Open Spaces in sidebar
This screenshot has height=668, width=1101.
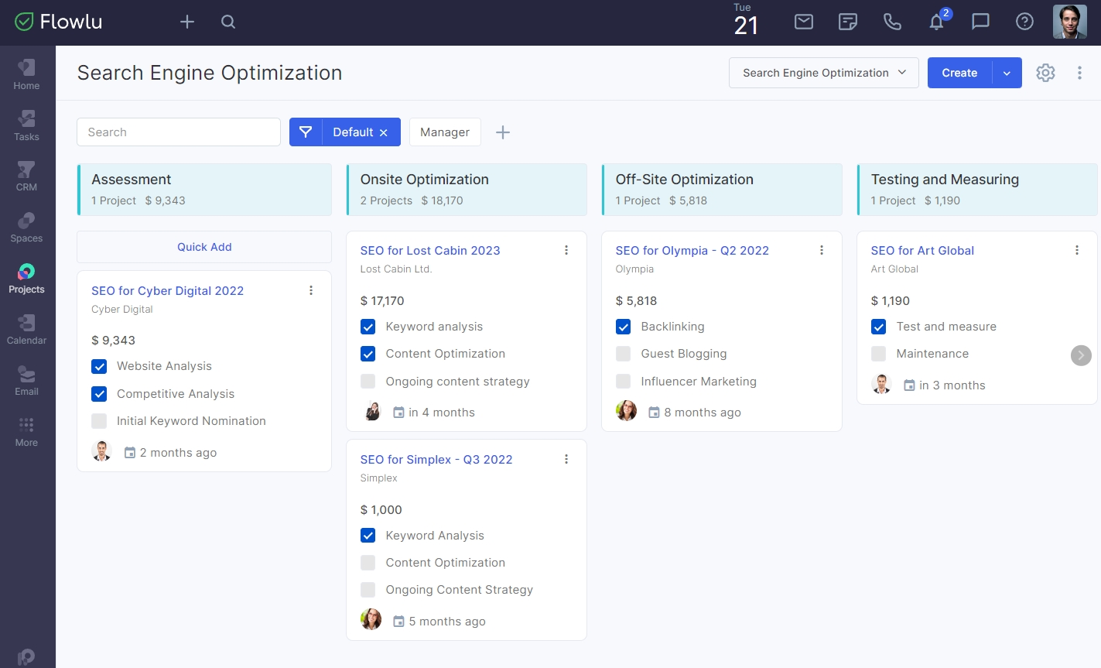(x=27, y=228)
